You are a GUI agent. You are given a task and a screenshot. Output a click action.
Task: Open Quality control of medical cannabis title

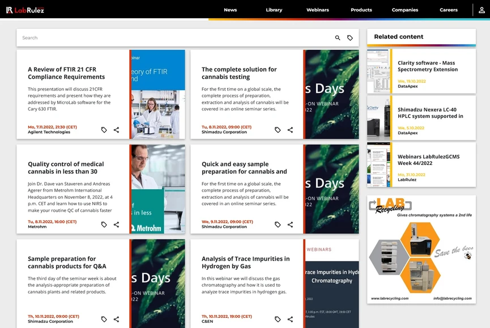point(66,168)
